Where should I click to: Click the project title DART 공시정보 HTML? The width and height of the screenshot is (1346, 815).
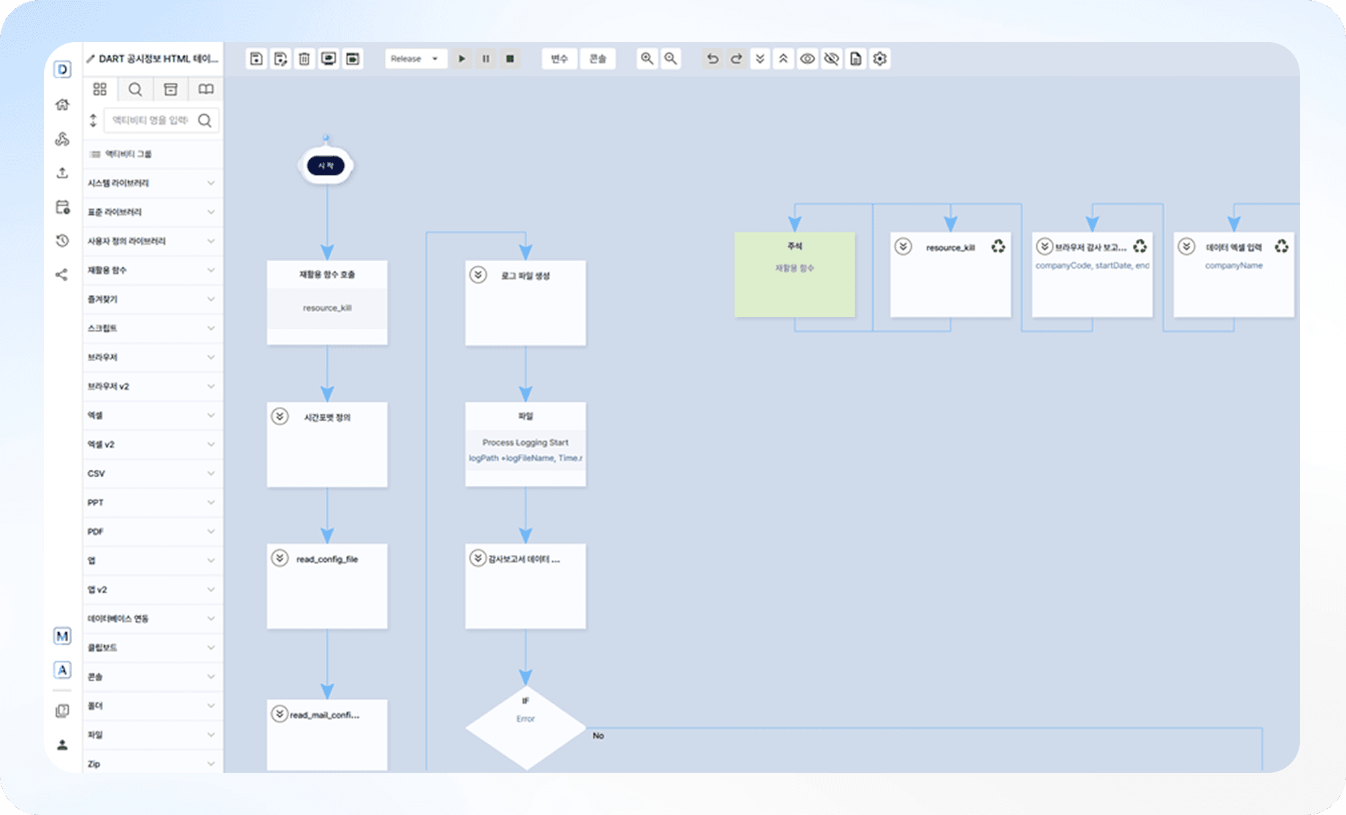[x=158, y=59]
